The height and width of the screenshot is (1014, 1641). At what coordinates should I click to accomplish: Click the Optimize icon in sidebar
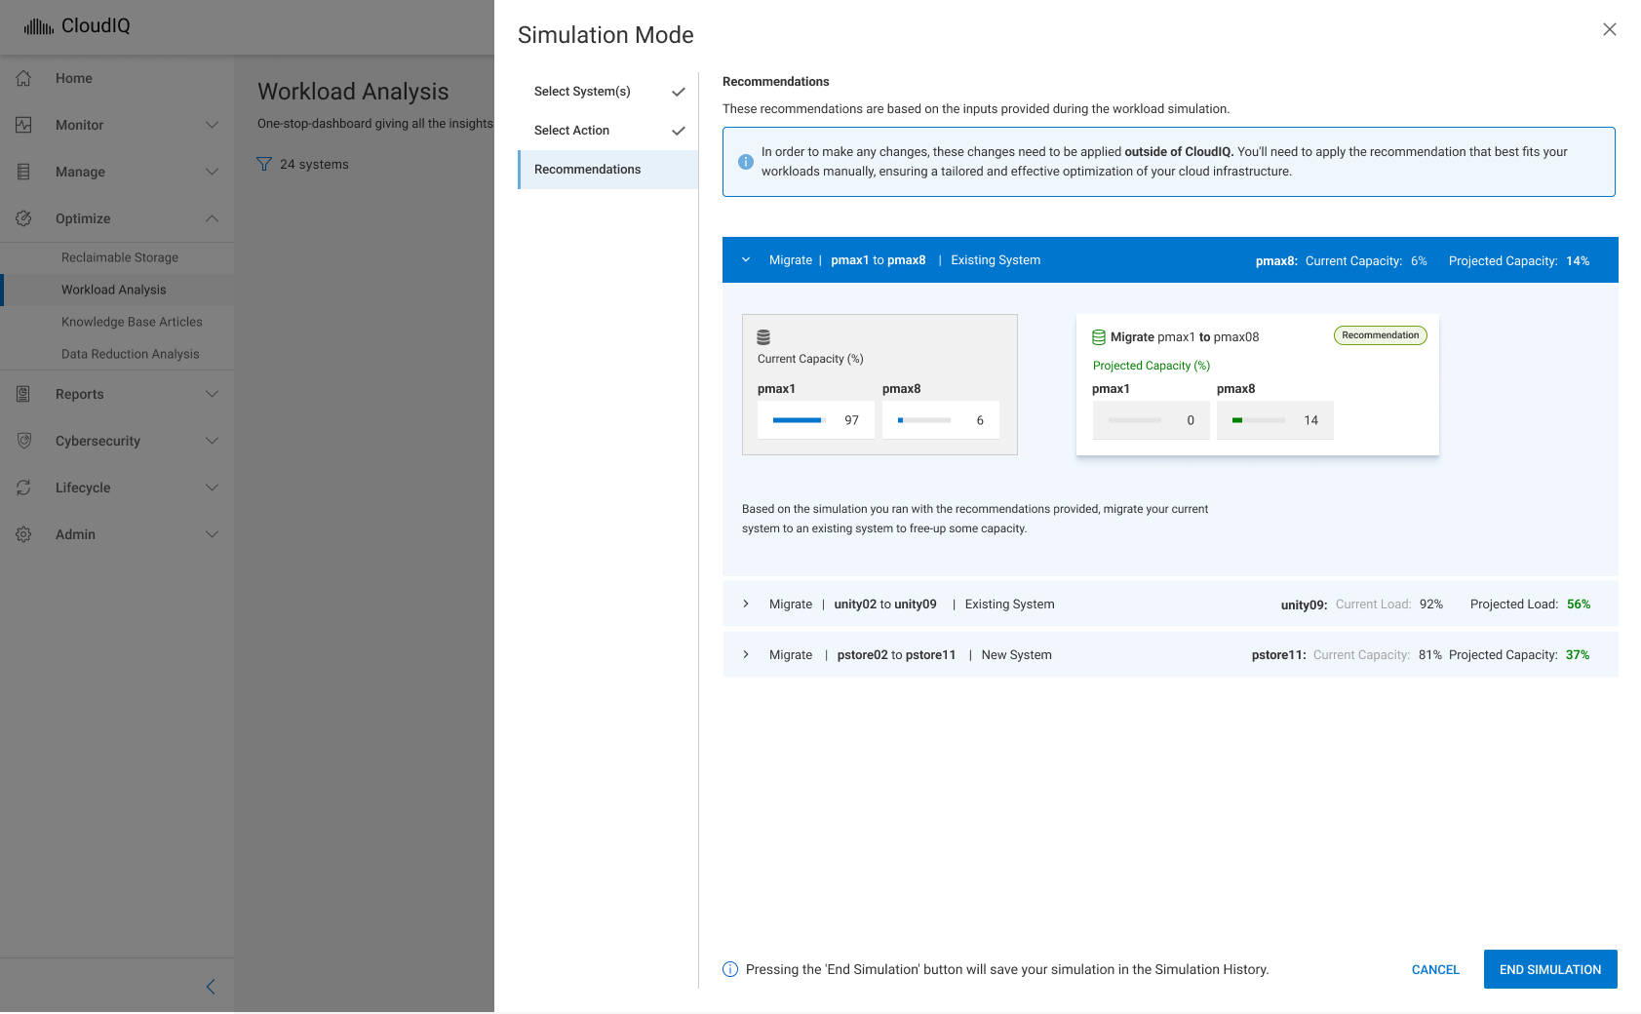[24, 218]
